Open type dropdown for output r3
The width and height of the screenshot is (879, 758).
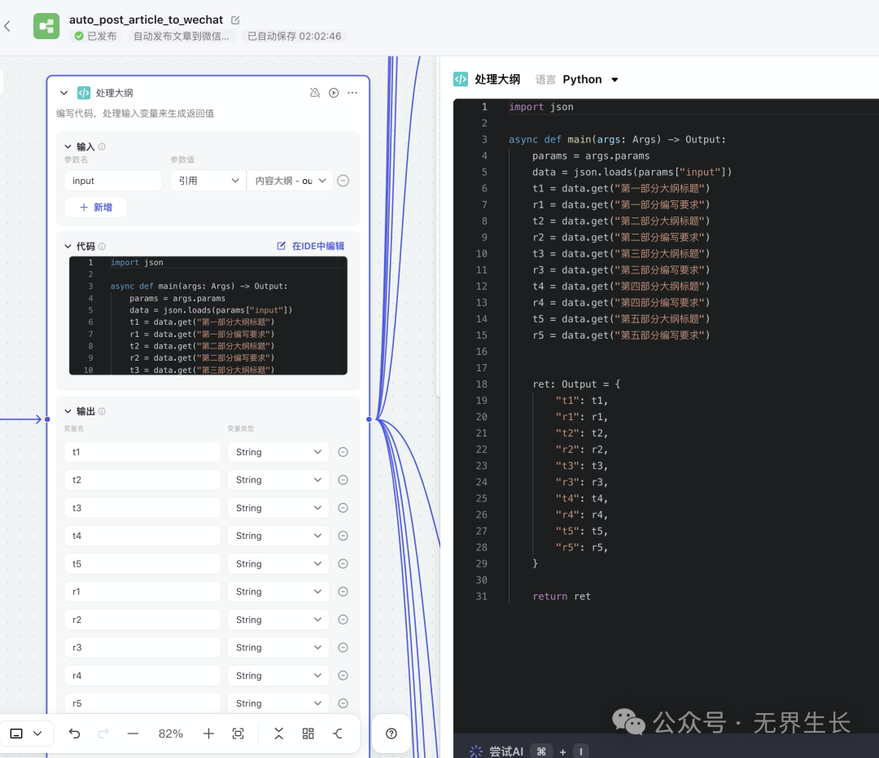click(278, 647)
